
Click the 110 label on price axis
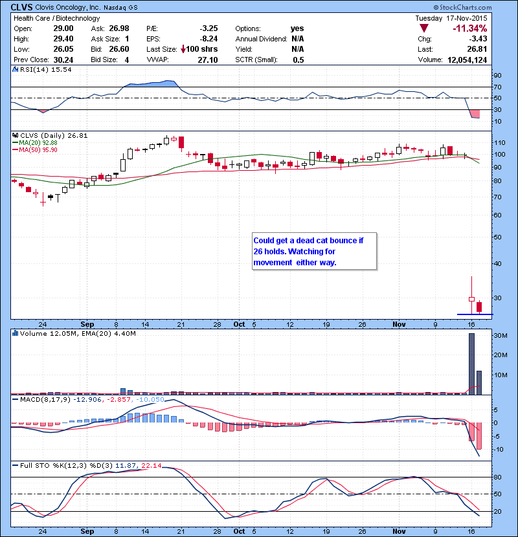coord(499,142)
